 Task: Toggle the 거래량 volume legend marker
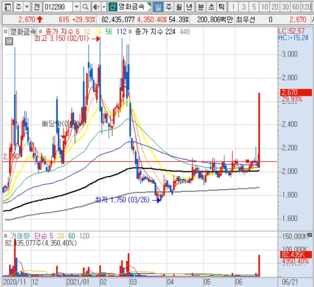[x=5, y=236]
